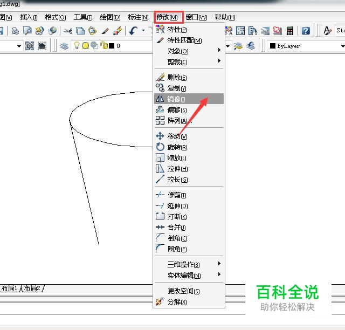Choose 镜像(I) mirror command

(x=189, y=99)
